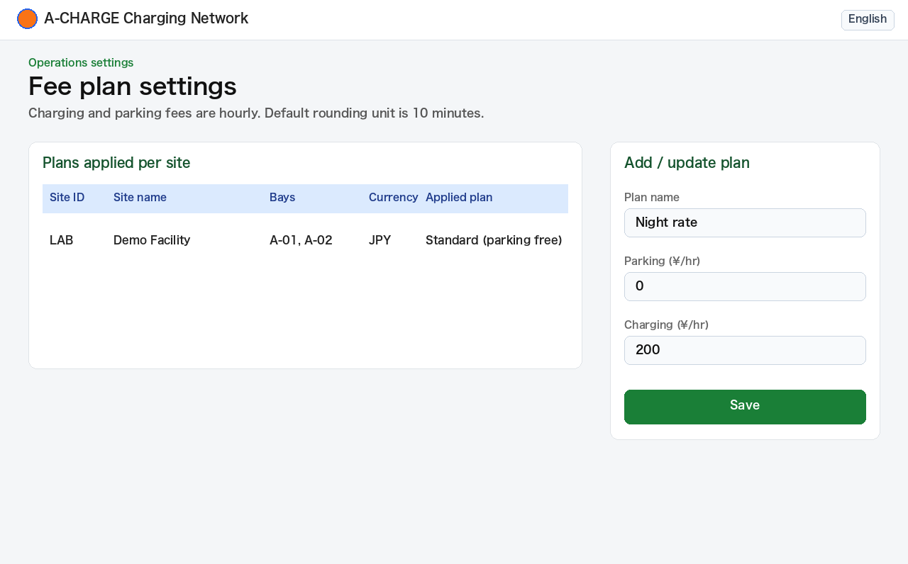The width and height of the screenshot is (908, 564).
Task: Click the Plans applied per site heading
Action: [x=116, y=163]
